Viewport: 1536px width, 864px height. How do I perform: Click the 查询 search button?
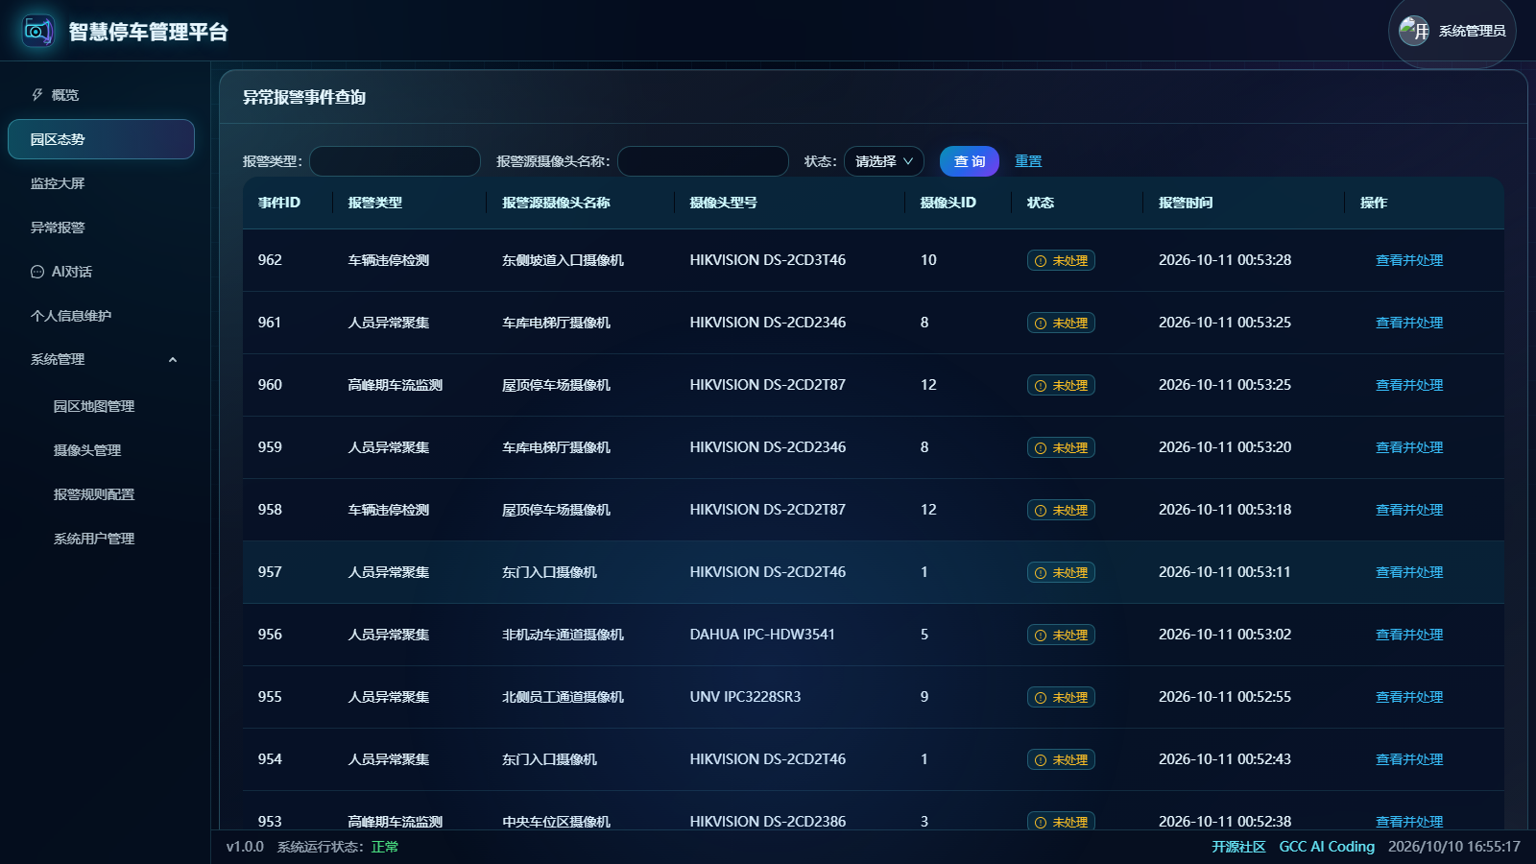tap(970, 161)
